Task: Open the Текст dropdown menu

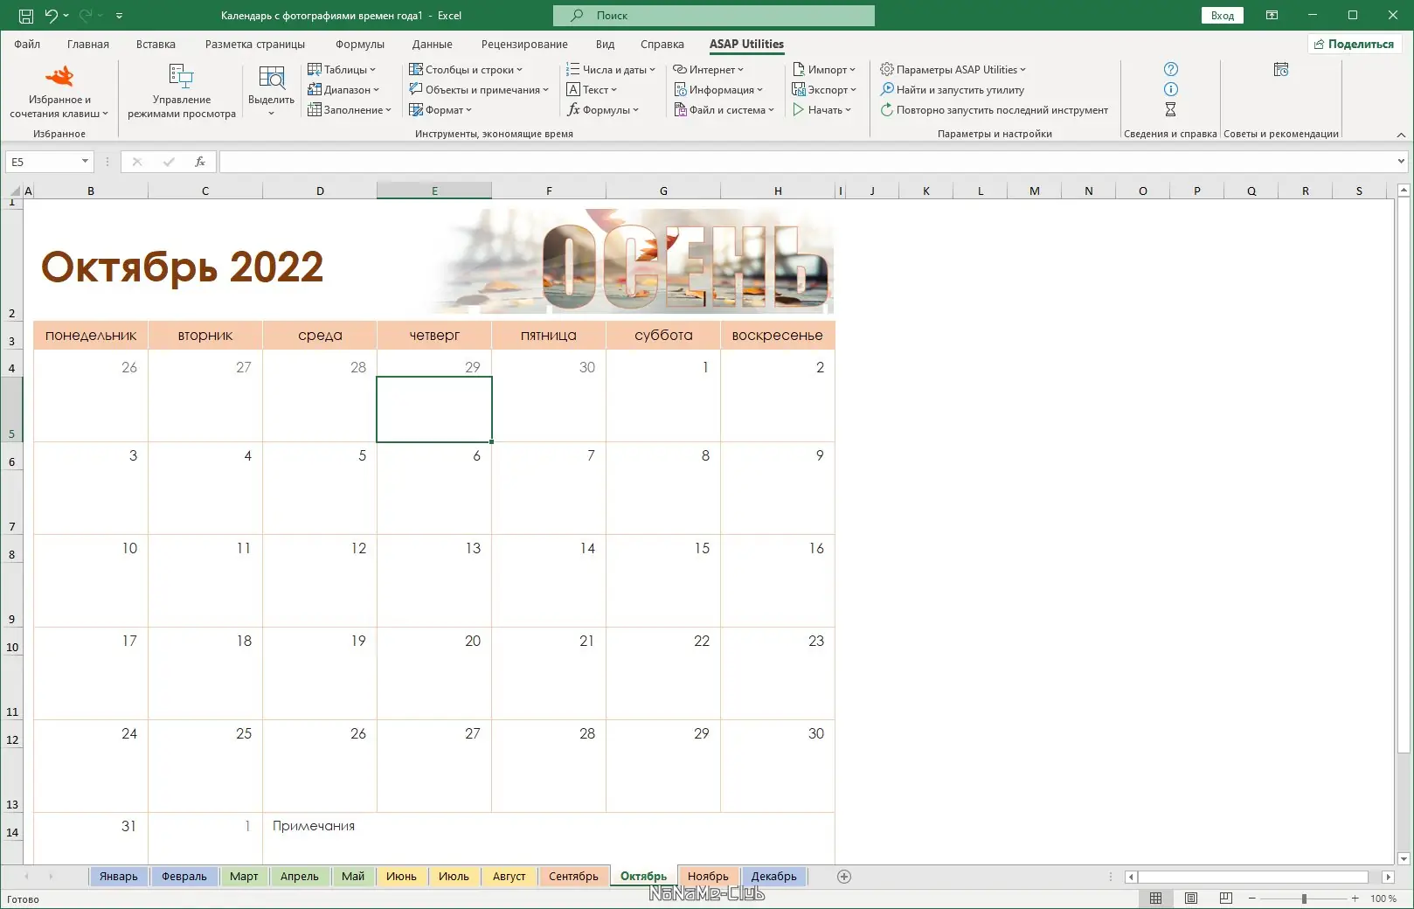Action: (x=592, y=89)
